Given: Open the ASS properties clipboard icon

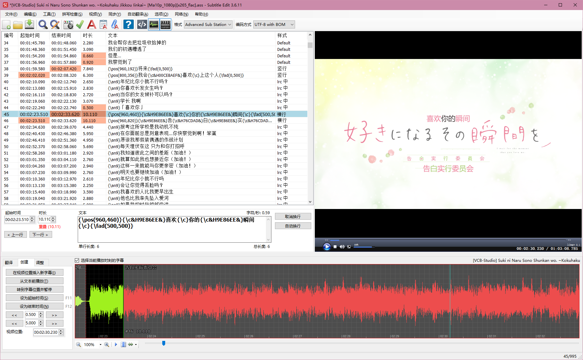Looking at the screenshot, I should (103, 25).
